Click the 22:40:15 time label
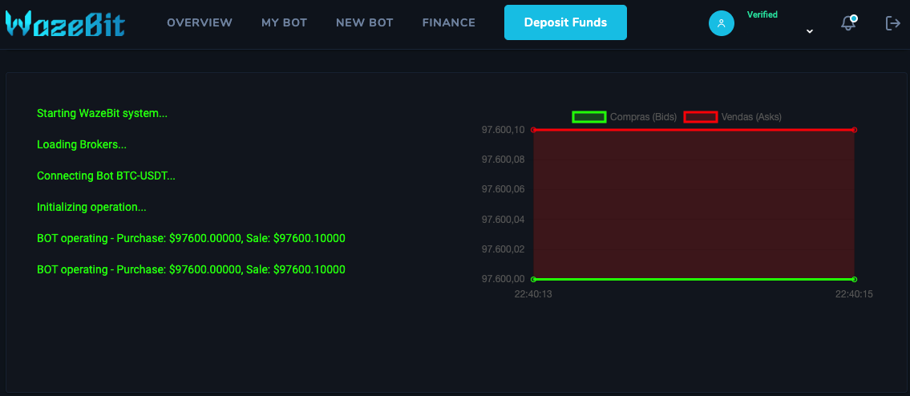This screenshot has width=910, height=396. click(x=854, y=294)
